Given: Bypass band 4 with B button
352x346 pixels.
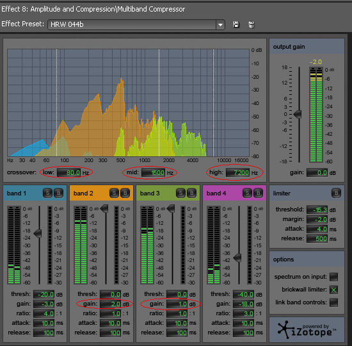Looking at the screenshot, I should [258, 193].
